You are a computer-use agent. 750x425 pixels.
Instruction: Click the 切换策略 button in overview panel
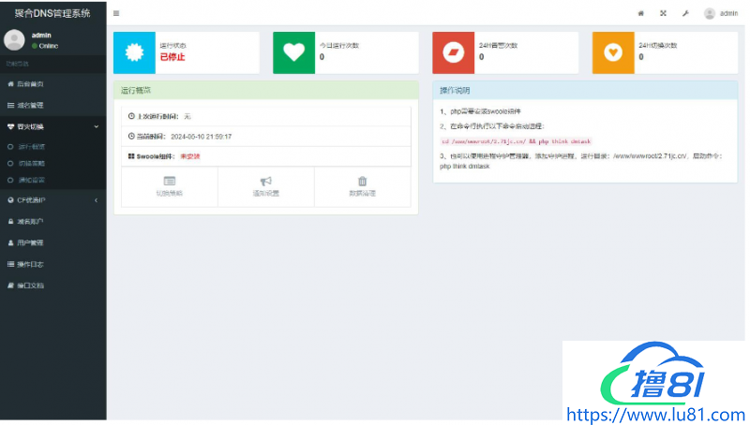pyautogui.click(x=170, y=186)
